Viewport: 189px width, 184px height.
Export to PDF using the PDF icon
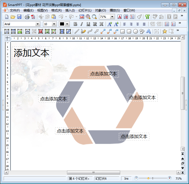coord(33,17)
